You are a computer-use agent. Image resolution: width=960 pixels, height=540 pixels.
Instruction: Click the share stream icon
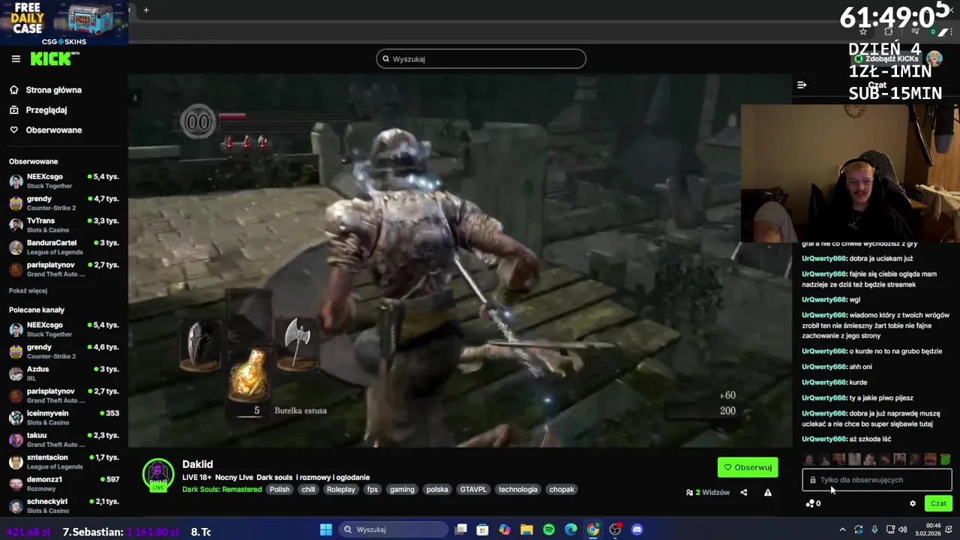[744, 493]
